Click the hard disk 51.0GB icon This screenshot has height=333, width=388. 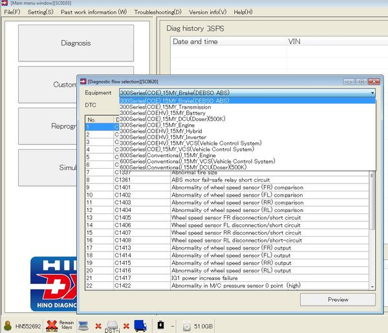coord(186,325)
